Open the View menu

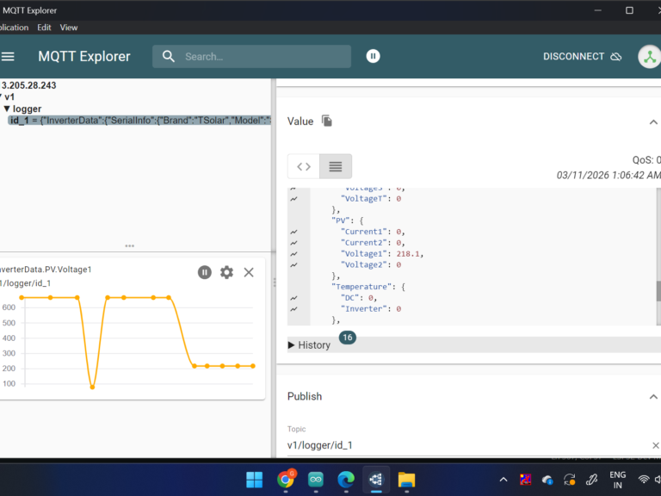[69, 28]
